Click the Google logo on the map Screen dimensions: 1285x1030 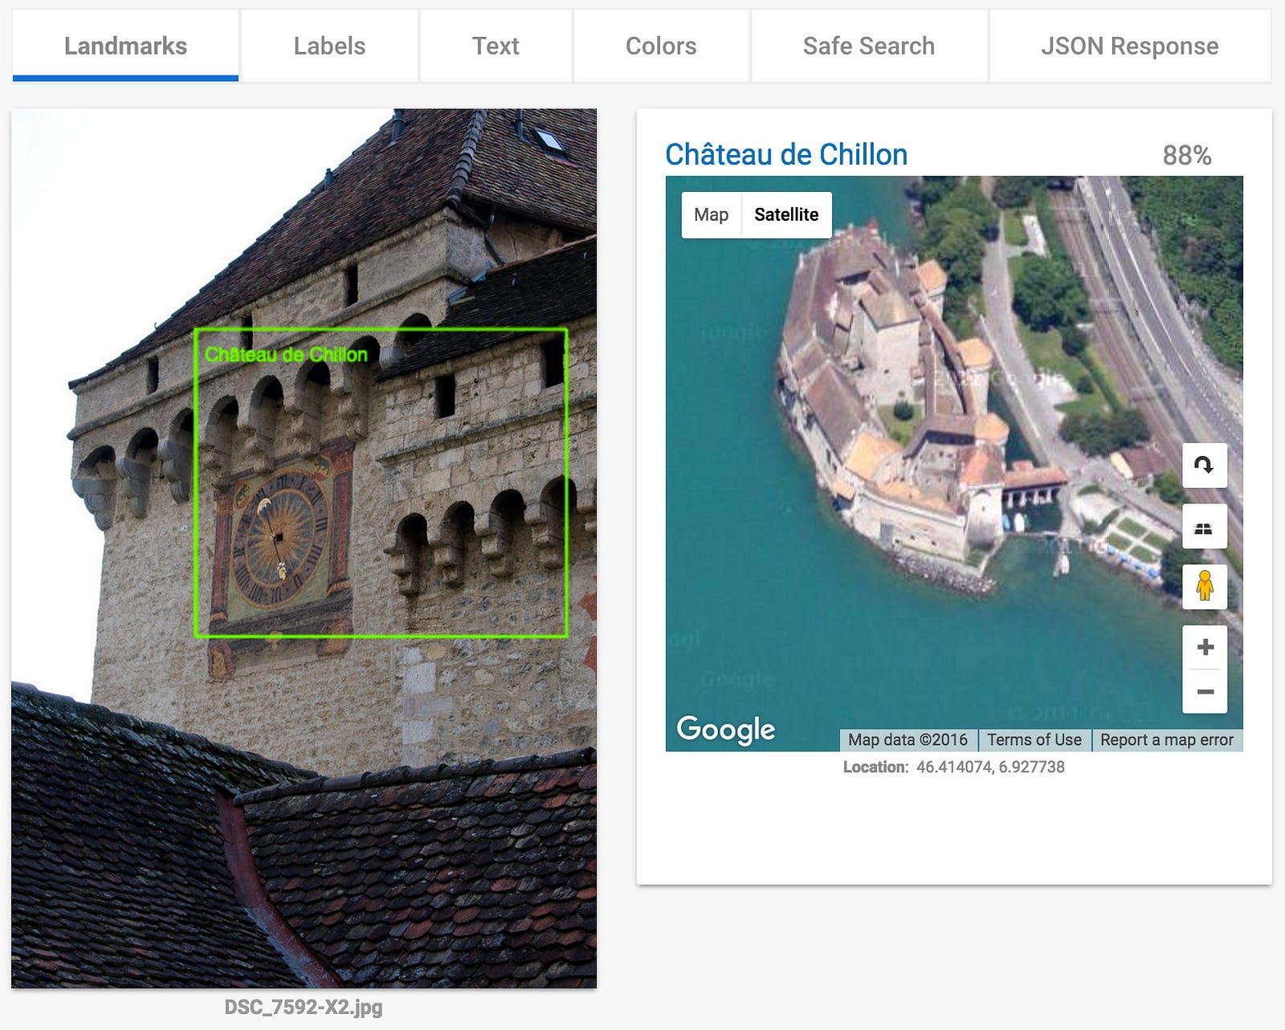(x=726, y=729)
